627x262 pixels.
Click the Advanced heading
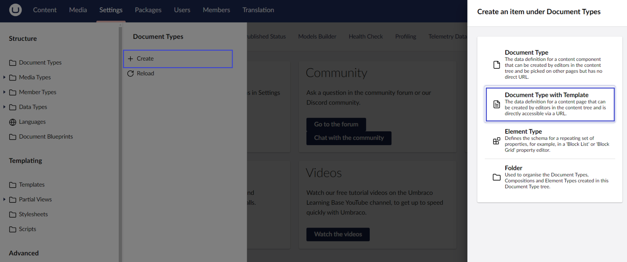[24, 253]
